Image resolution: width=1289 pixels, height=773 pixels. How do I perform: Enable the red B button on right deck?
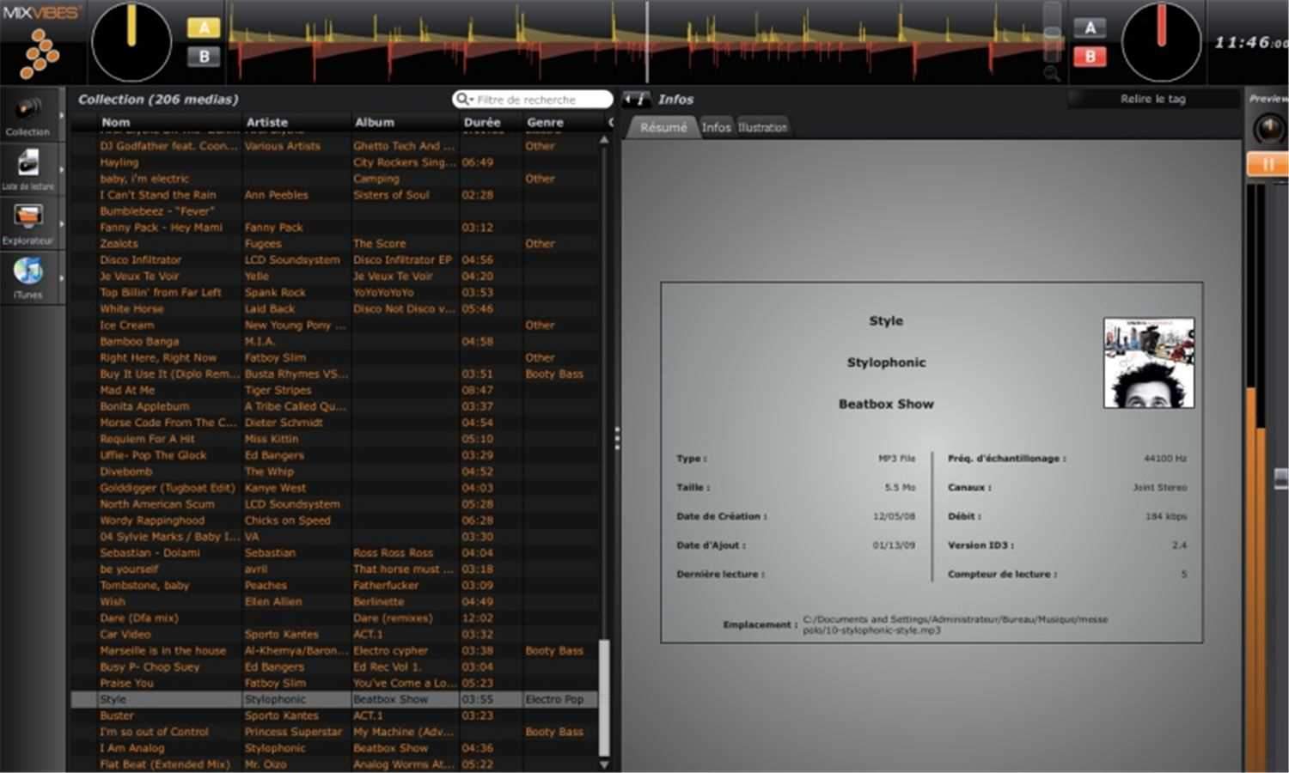1090,57
